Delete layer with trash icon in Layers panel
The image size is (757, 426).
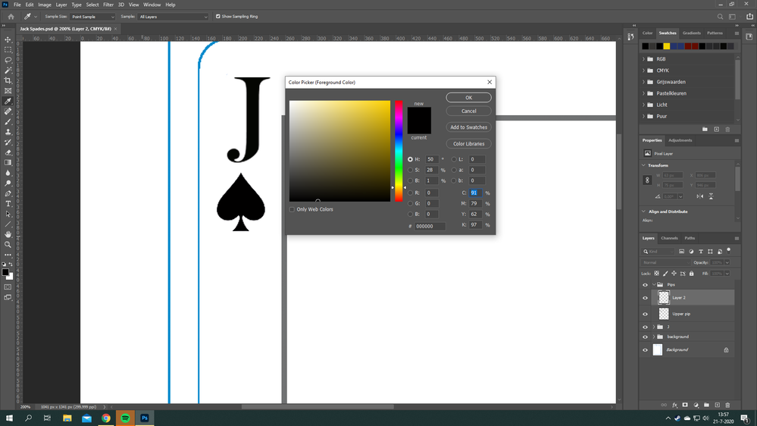click(x=727, y=406)
